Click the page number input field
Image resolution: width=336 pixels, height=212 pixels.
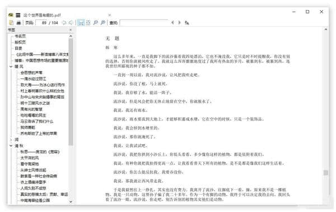[41, 23]
